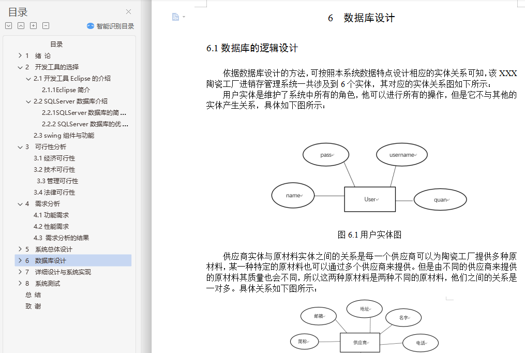Select 3.2 技术可行性 in outline
The height and width of the screenshot is (353, 525).
(54, 169)
